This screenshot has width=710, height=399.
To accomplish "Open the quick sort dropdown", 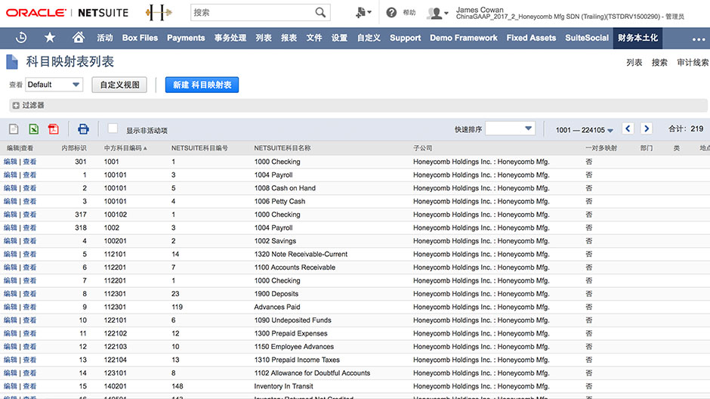I will [x=511, y=128].
